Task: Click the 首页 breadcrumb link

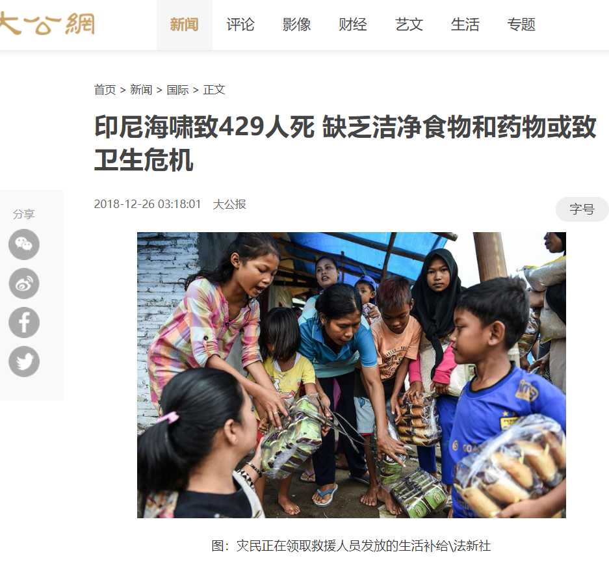Action: point(105,90)
